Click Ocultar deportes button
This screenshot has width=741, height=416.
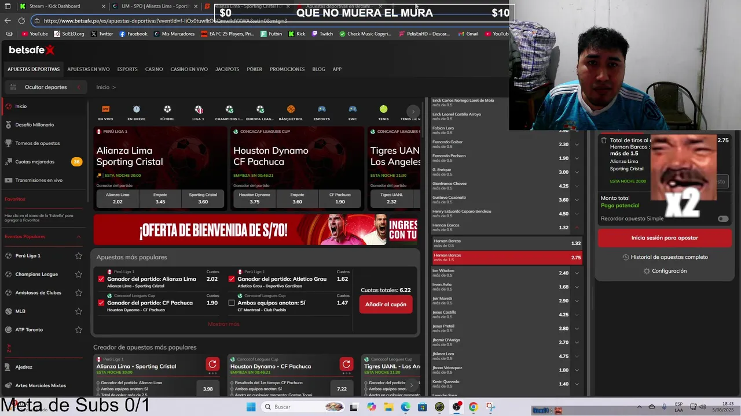pyautogui.click(x=46, y=87)
